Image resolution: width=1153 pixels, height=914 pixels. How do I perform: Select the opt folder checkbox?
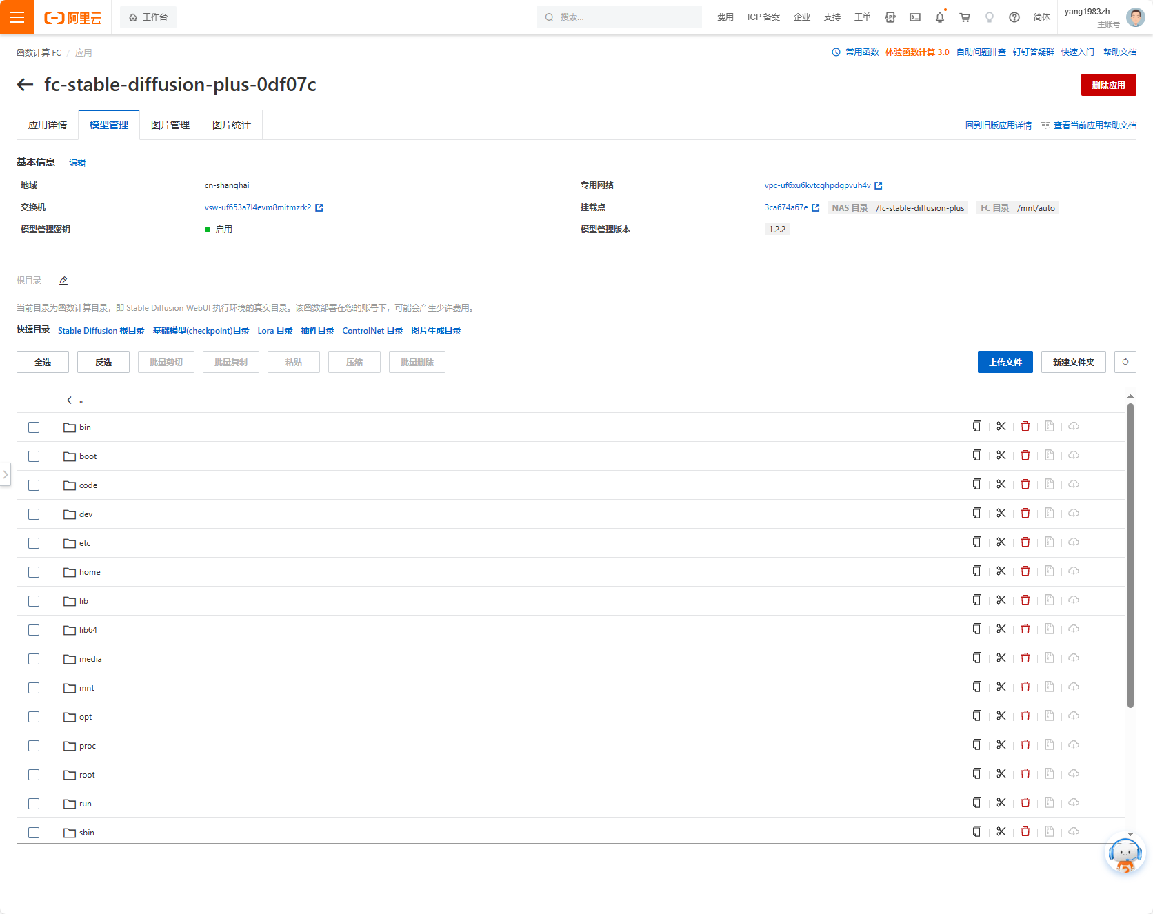click(x=34, y=717)
